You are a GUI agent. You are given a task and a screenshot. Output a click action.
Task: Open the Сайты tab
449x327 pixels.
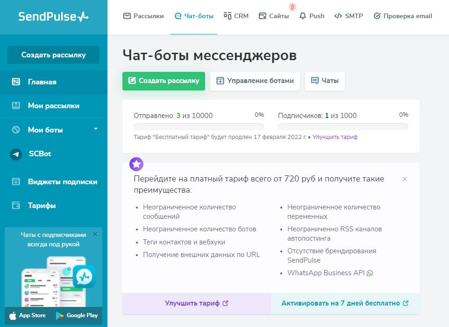tap(273, 16)
